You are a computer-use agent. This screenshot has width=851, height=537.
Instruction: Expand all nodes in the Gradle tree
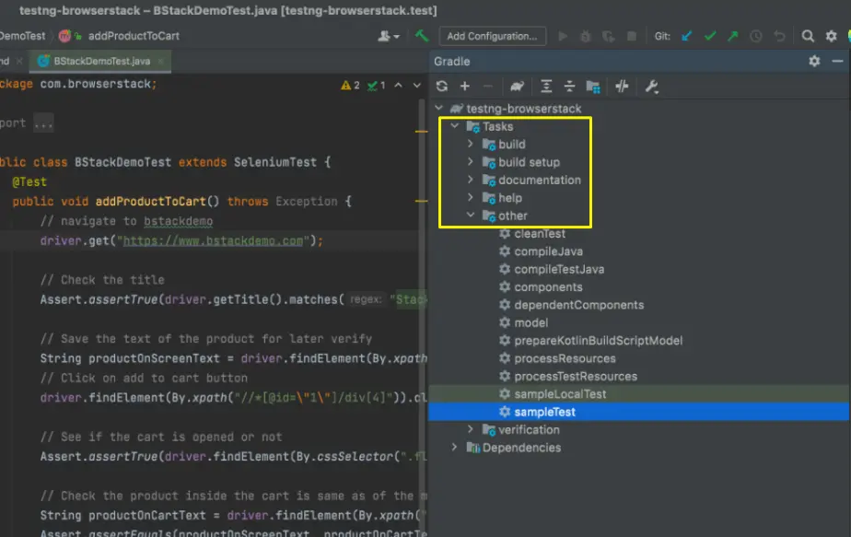[546, 86]
